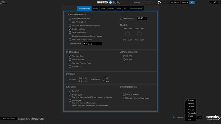Select Simple Sync mode
This screenshot has height=124, width=221.
click(70, 95)
